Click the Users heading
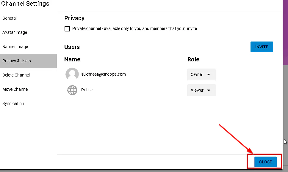 72,47
